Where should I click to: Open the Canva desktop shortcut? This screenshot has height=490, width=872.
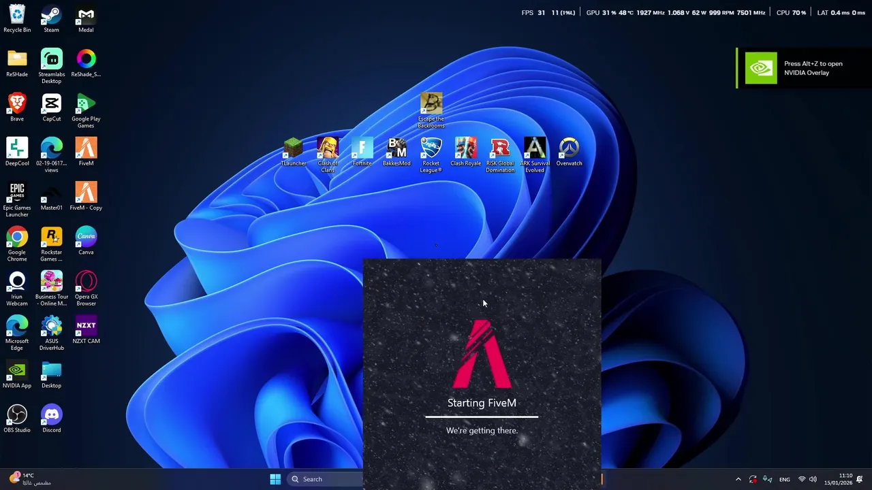86,240
